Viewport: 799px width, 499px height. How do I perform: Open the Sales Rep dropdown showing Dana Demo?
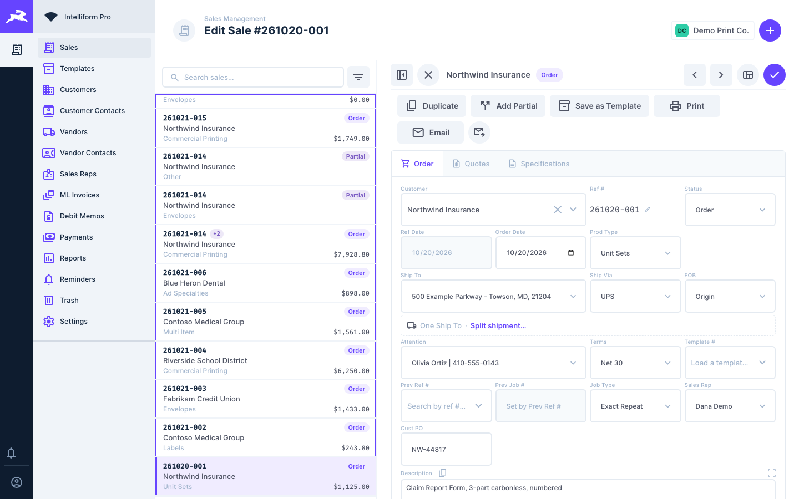[x=730, y=406]
